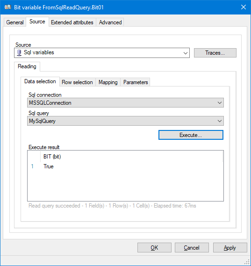Click the Sql variables database icon
The height and width of the screenshot is (266, 251).
tap(19, 53)
